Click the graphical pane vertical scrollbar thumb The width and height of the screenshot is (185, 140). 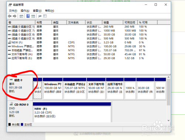click(169, 92)
